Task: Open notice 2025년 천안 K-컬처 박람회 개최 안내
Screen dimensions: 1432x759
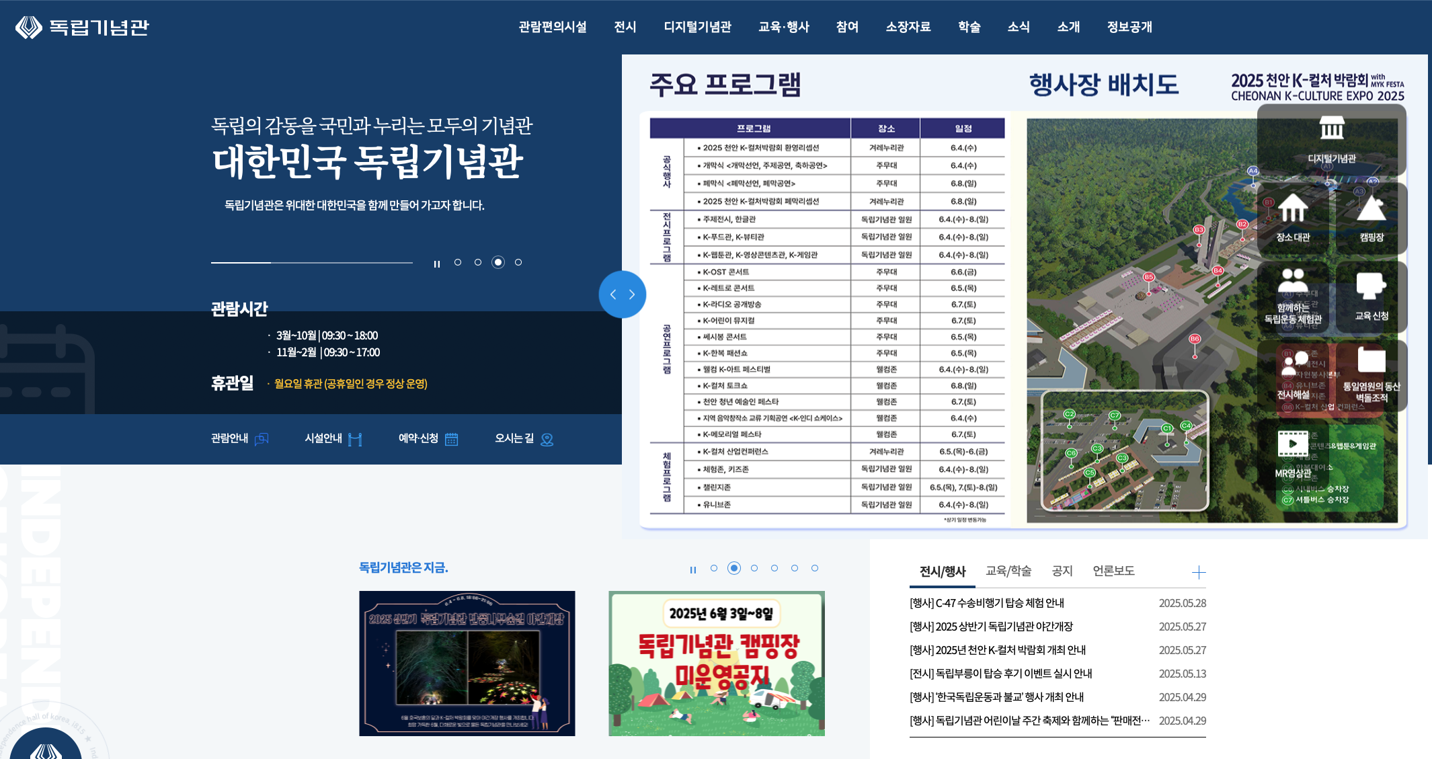Action: 998,650
